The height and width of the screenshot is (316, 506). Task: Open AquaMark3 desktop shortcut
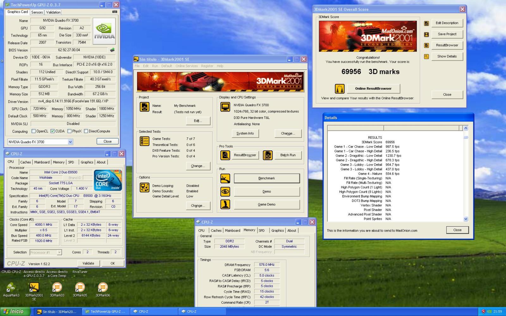[x=11, y=290]
